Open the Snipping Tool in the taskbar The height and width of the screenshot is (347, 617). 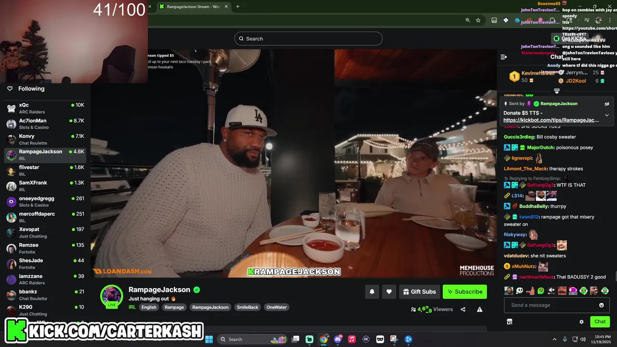pyautogui.click(x=394, y=339)
